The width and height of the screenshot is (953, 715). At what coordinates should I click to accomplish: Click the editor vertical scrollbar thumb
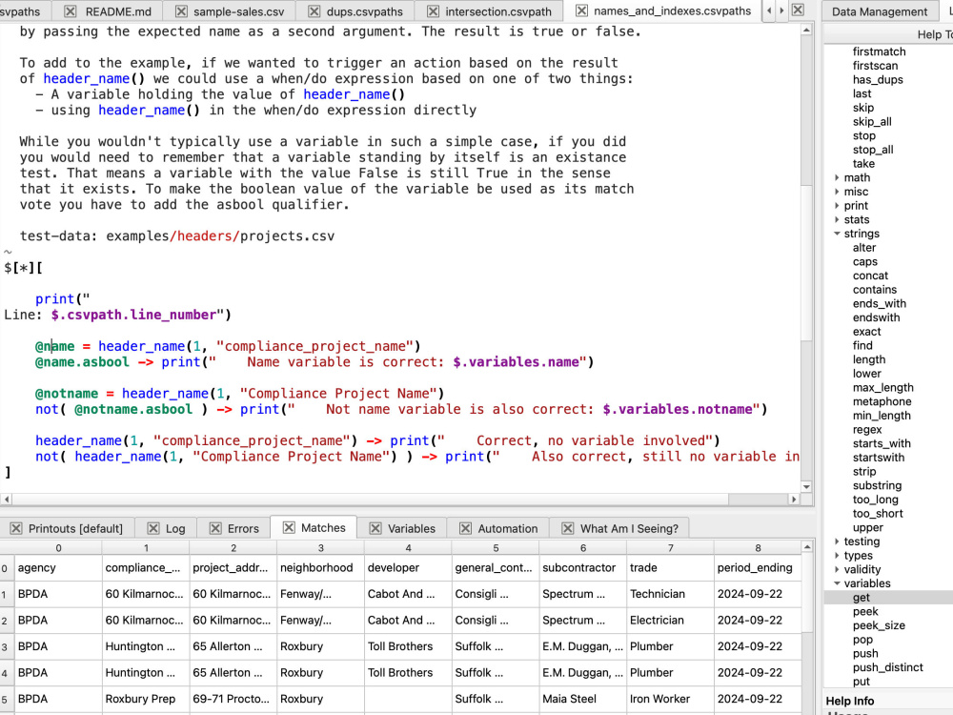click(x=806, y=261)
